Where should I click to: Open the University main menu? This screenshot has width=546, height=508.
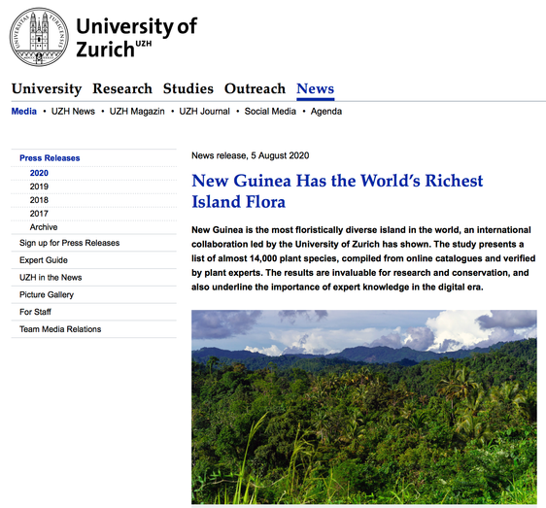pos(47,88)
